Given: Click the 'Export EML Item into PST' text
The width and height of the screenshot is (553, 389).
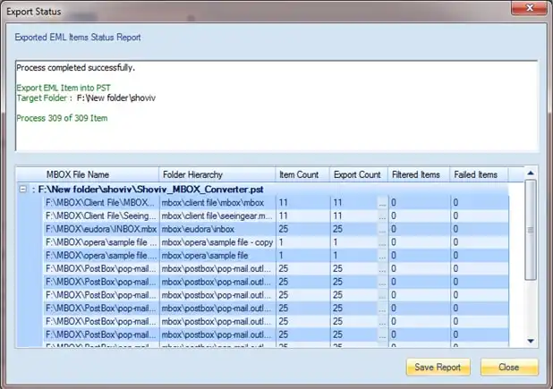Looking at the screenshot, I should (x=64, y=88).
